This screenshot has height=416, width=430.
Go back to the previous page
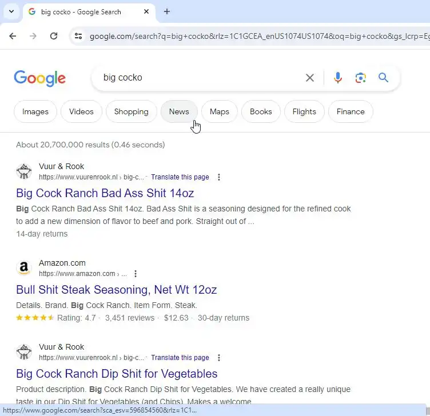[13, 36]
